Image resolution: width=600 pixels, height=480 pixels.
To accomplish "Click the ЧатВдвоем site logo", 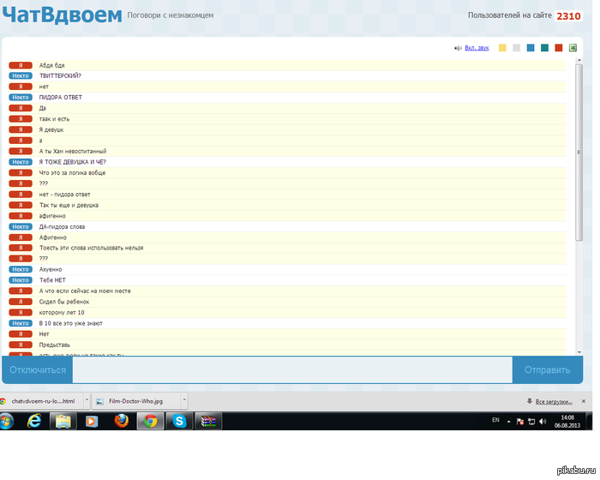I will 62,15.
